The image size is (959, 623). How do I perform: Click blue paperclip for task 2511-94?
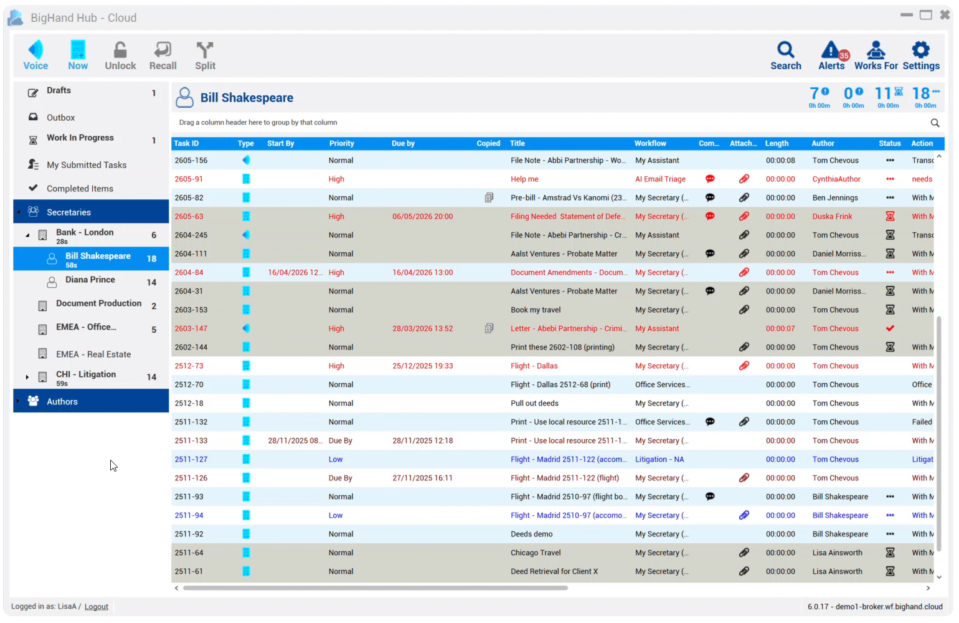point(744,515)
